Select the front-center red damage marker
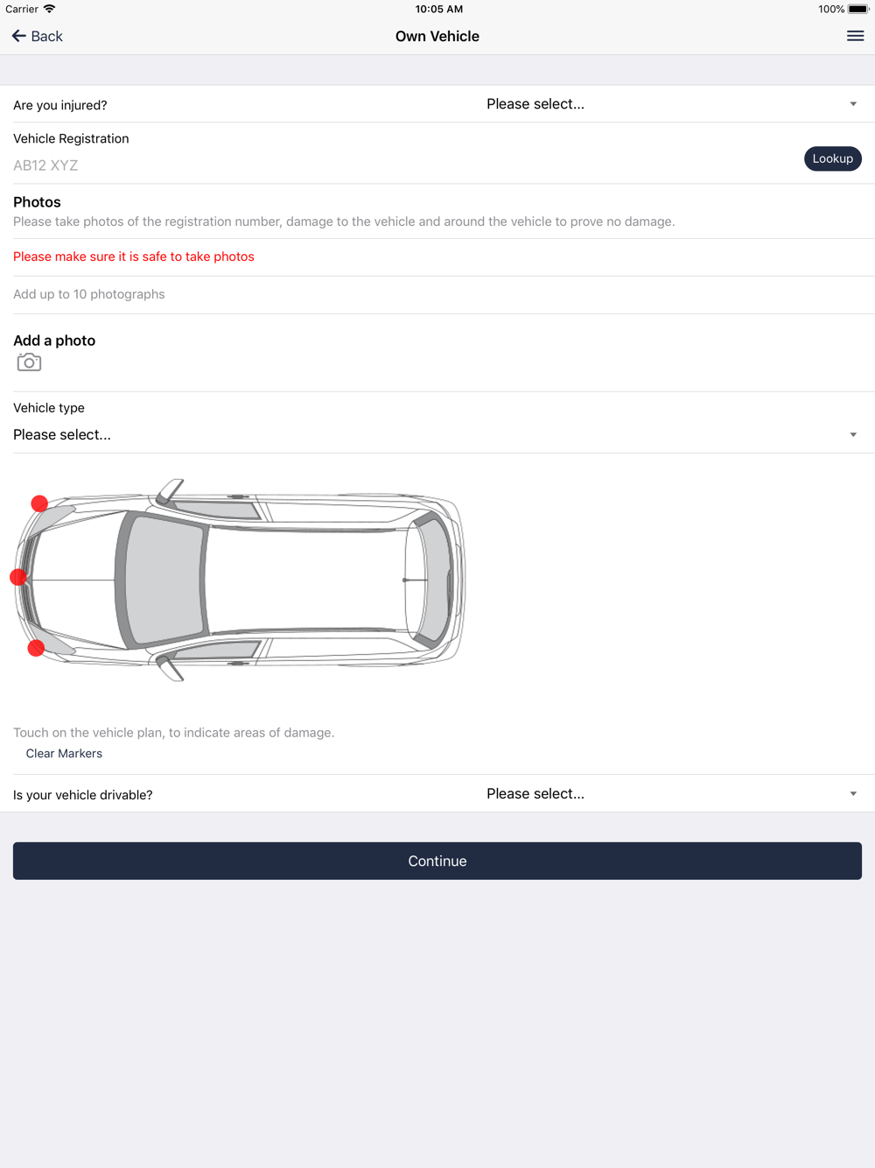This screenshot has height=1168, width=875. coord(18,577)
